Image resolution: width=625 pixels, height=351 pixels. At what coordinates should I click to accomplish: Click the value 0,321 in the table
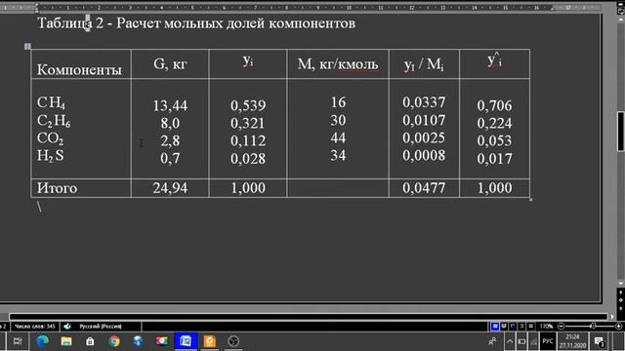pos(248,124)
